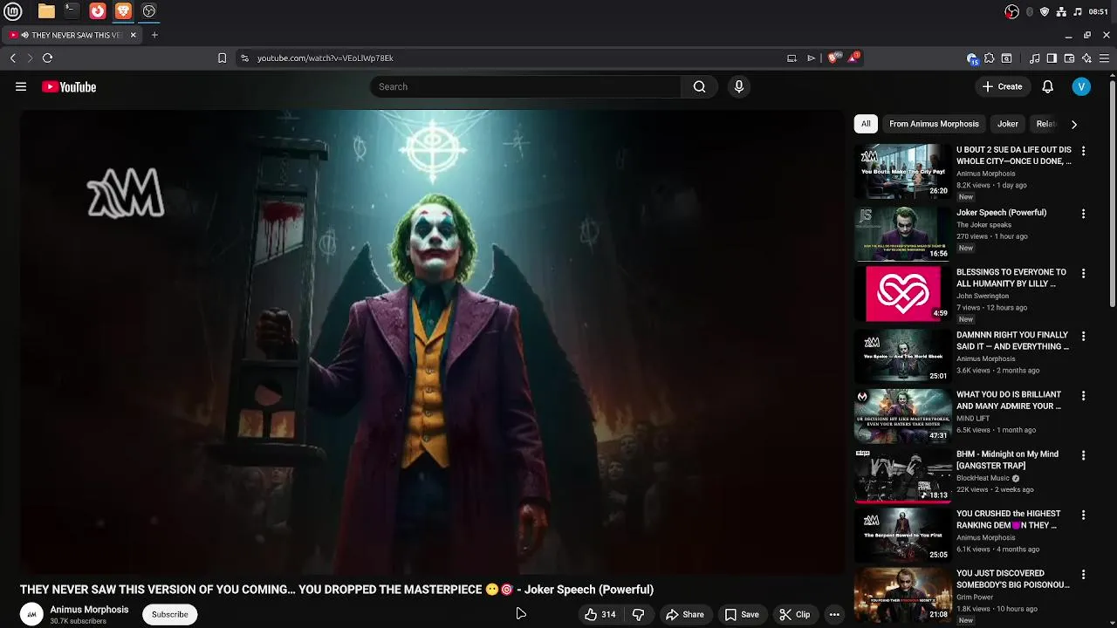Select the 'Joker' filter chip

[1008, 124]
